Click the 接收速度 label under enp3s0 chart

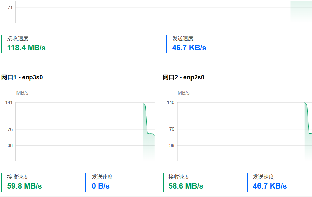18,177
